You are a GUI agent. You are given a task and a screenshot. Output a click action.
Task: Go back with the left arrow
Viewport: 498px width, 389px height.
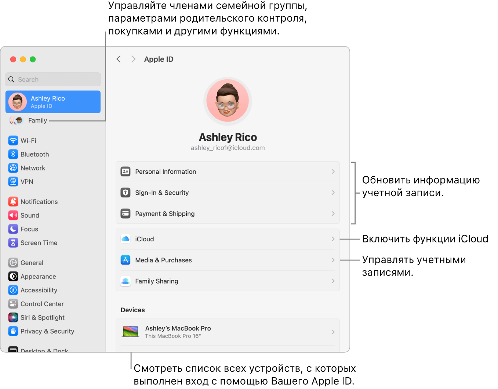click(119, 59)
